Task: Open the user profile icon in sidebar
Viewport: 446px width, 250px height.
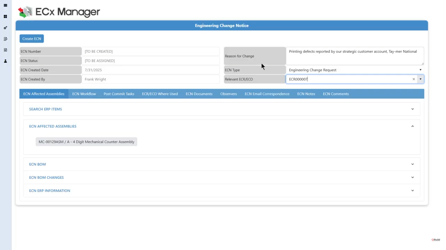Action: tap(5, 61)
